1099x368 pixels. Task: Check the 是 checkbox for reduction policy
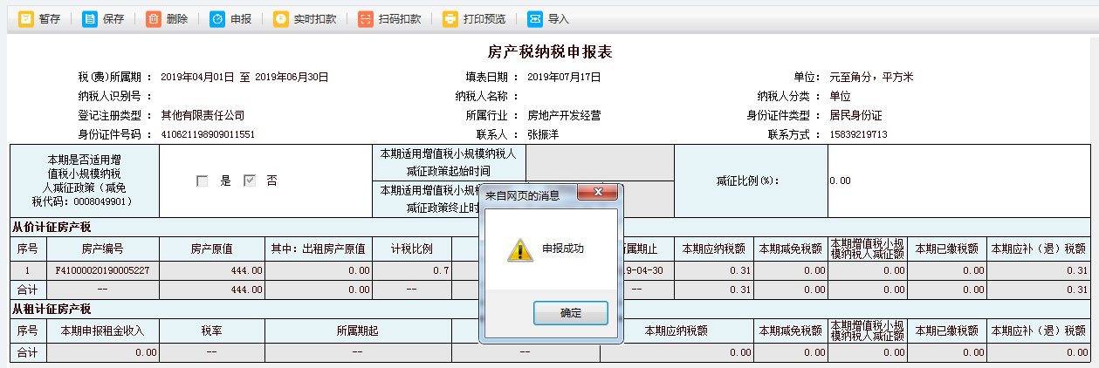[x=203, y=181]
